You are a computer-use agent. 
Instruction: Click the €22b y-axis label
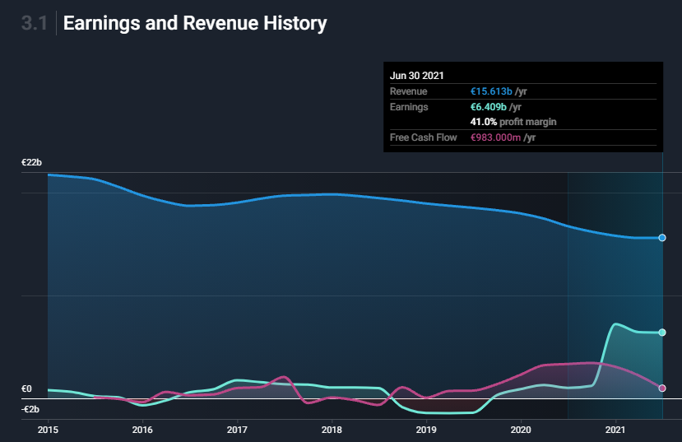[31, 163]
